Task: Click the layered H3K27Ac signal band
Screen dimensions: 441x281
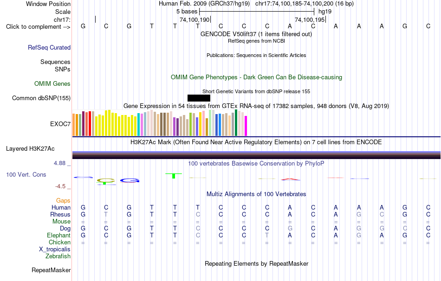Action: (x=256, y=155)
